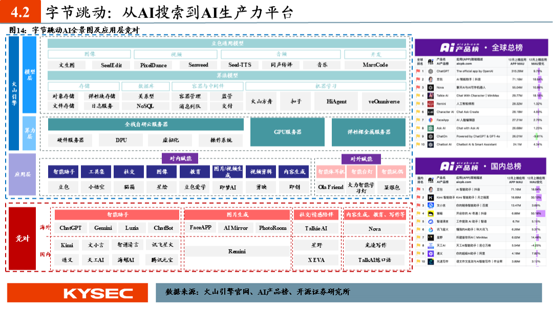This screenshot has width=553, height=310.
Task: Click the MarsCode text box
Action: click(x=375, y=65)
